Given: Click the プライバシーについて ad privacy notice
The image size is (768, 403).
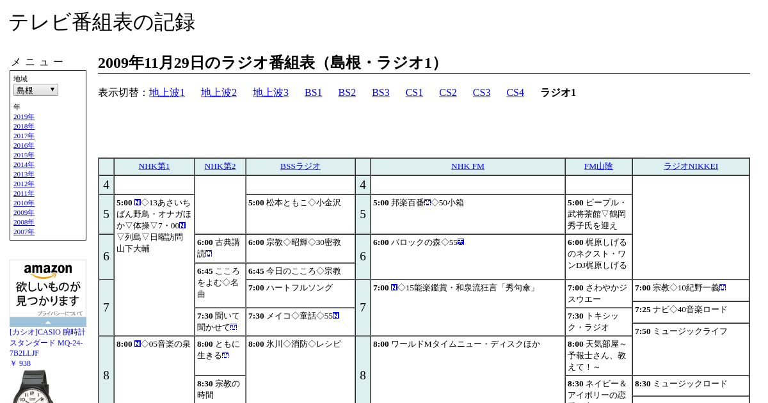Looking at the screenshot, I should 60,313.
